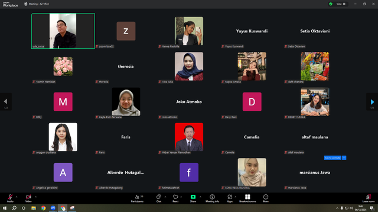This screenshot has width=378, height=212.
Task: Select Yanwa Reabilla's profile picture
Action: pos(189,31)
